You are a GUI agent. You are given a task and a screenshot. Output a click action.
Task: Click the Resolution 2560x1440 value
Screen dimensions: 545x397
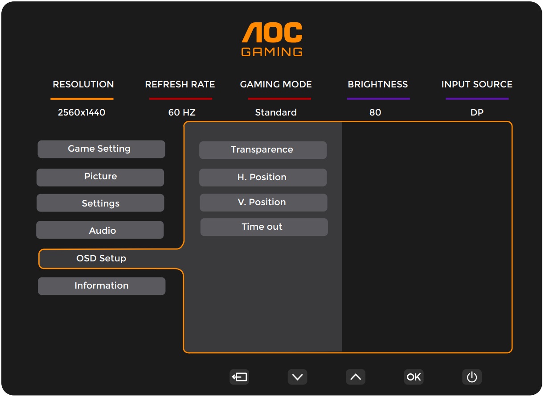click(82, 112)
